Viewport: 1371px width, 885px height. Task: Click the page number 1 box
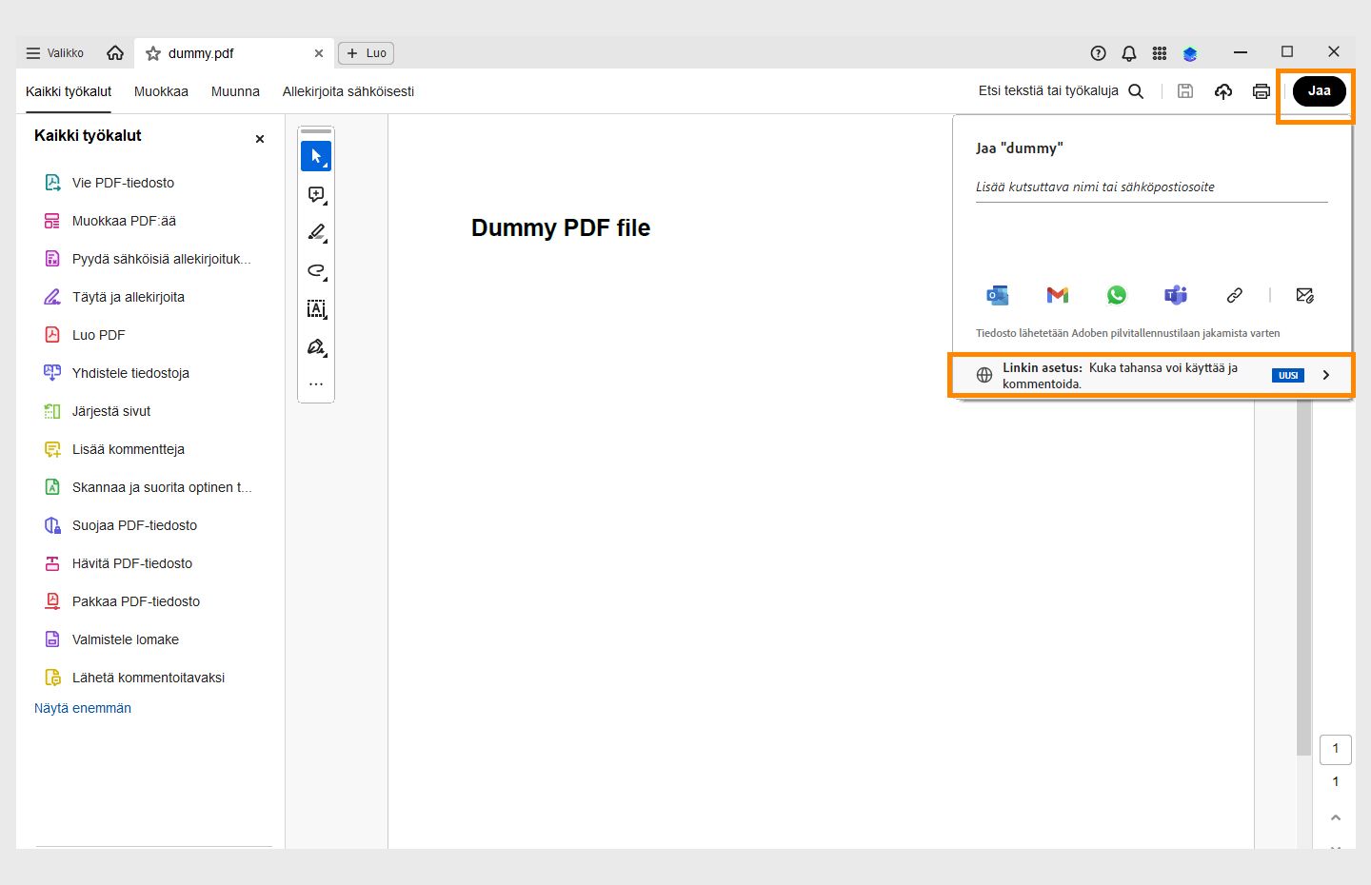point(1336,749)
